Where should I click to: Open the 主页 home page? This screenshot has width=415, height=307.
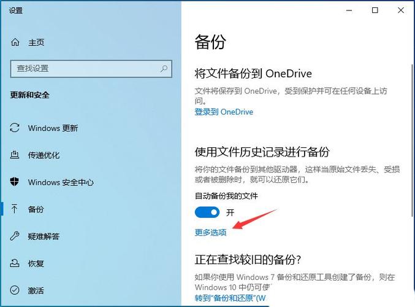point(36,42)
